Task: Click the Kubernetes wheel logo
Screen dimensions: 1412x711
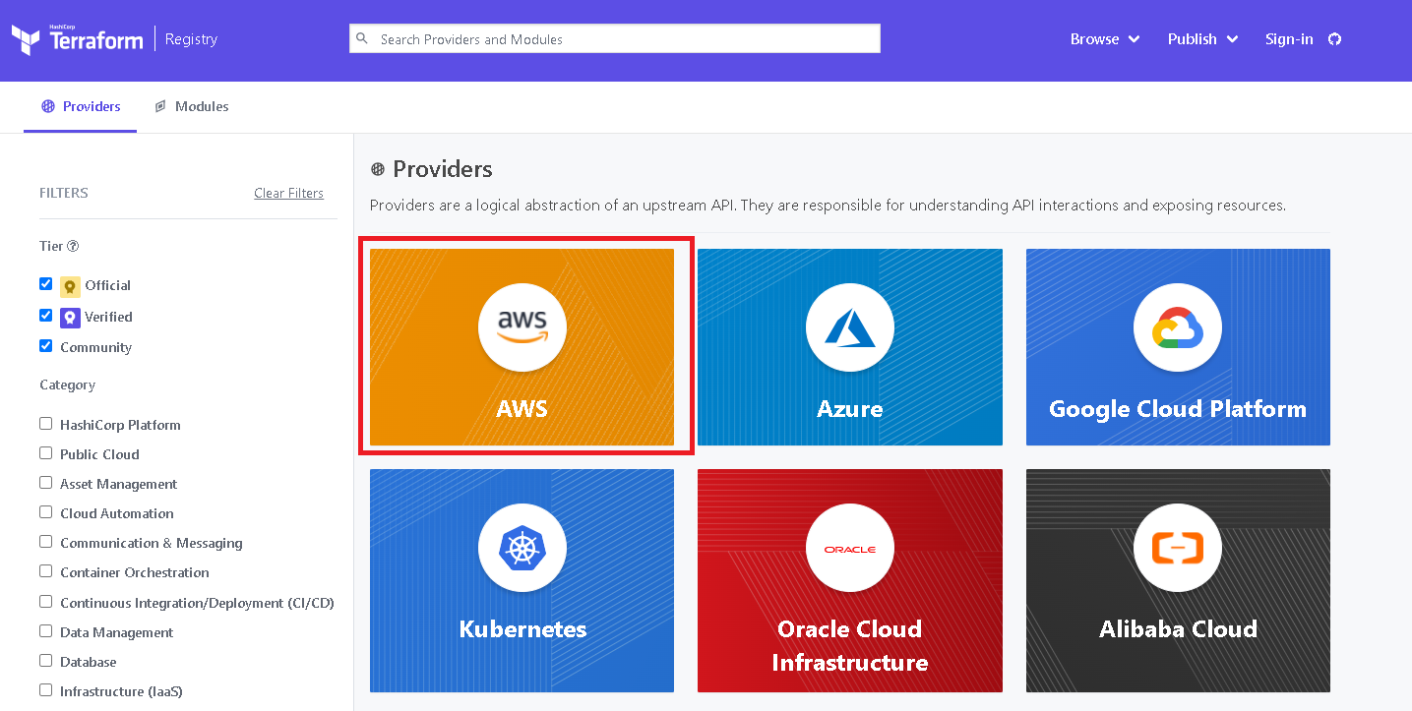Action: pyautogui.click(x=522, y=548)
